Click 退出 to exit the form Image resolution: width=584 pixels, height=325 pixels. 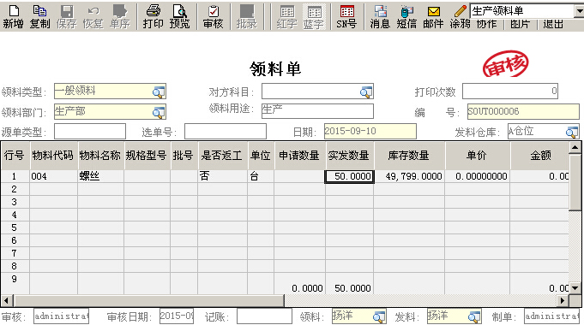553,24
